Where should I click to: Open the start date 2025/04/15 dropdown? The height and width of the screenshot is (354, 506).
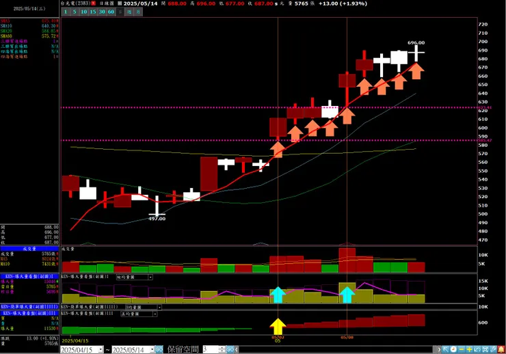(101, 349)
